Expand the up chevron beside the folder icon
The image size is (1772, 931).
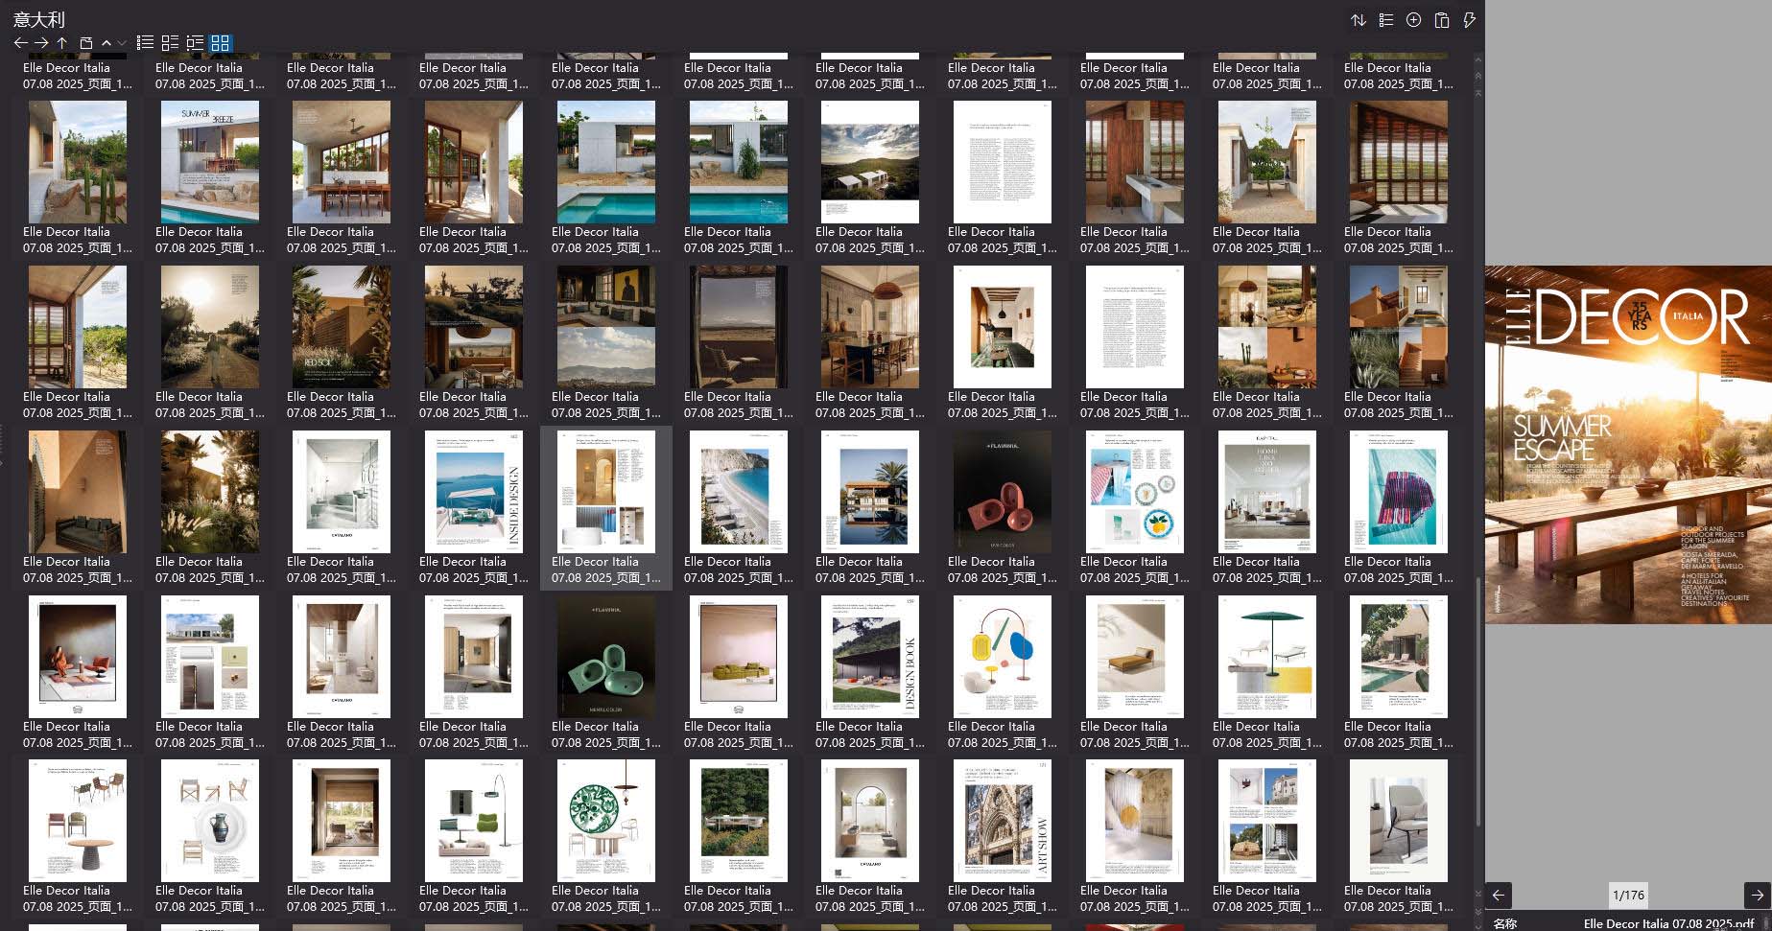106,43
